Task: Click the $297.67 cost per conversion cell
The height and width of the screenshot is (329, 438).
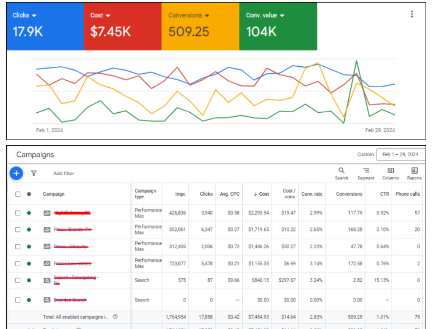Action: [287, 280]
